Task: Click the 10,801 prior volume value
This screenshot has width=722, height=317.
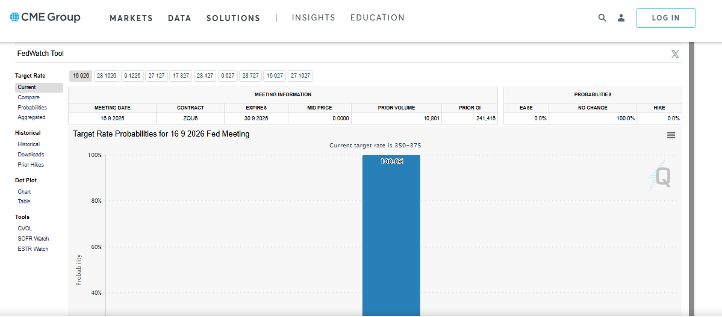Action: tap(431, 118)
